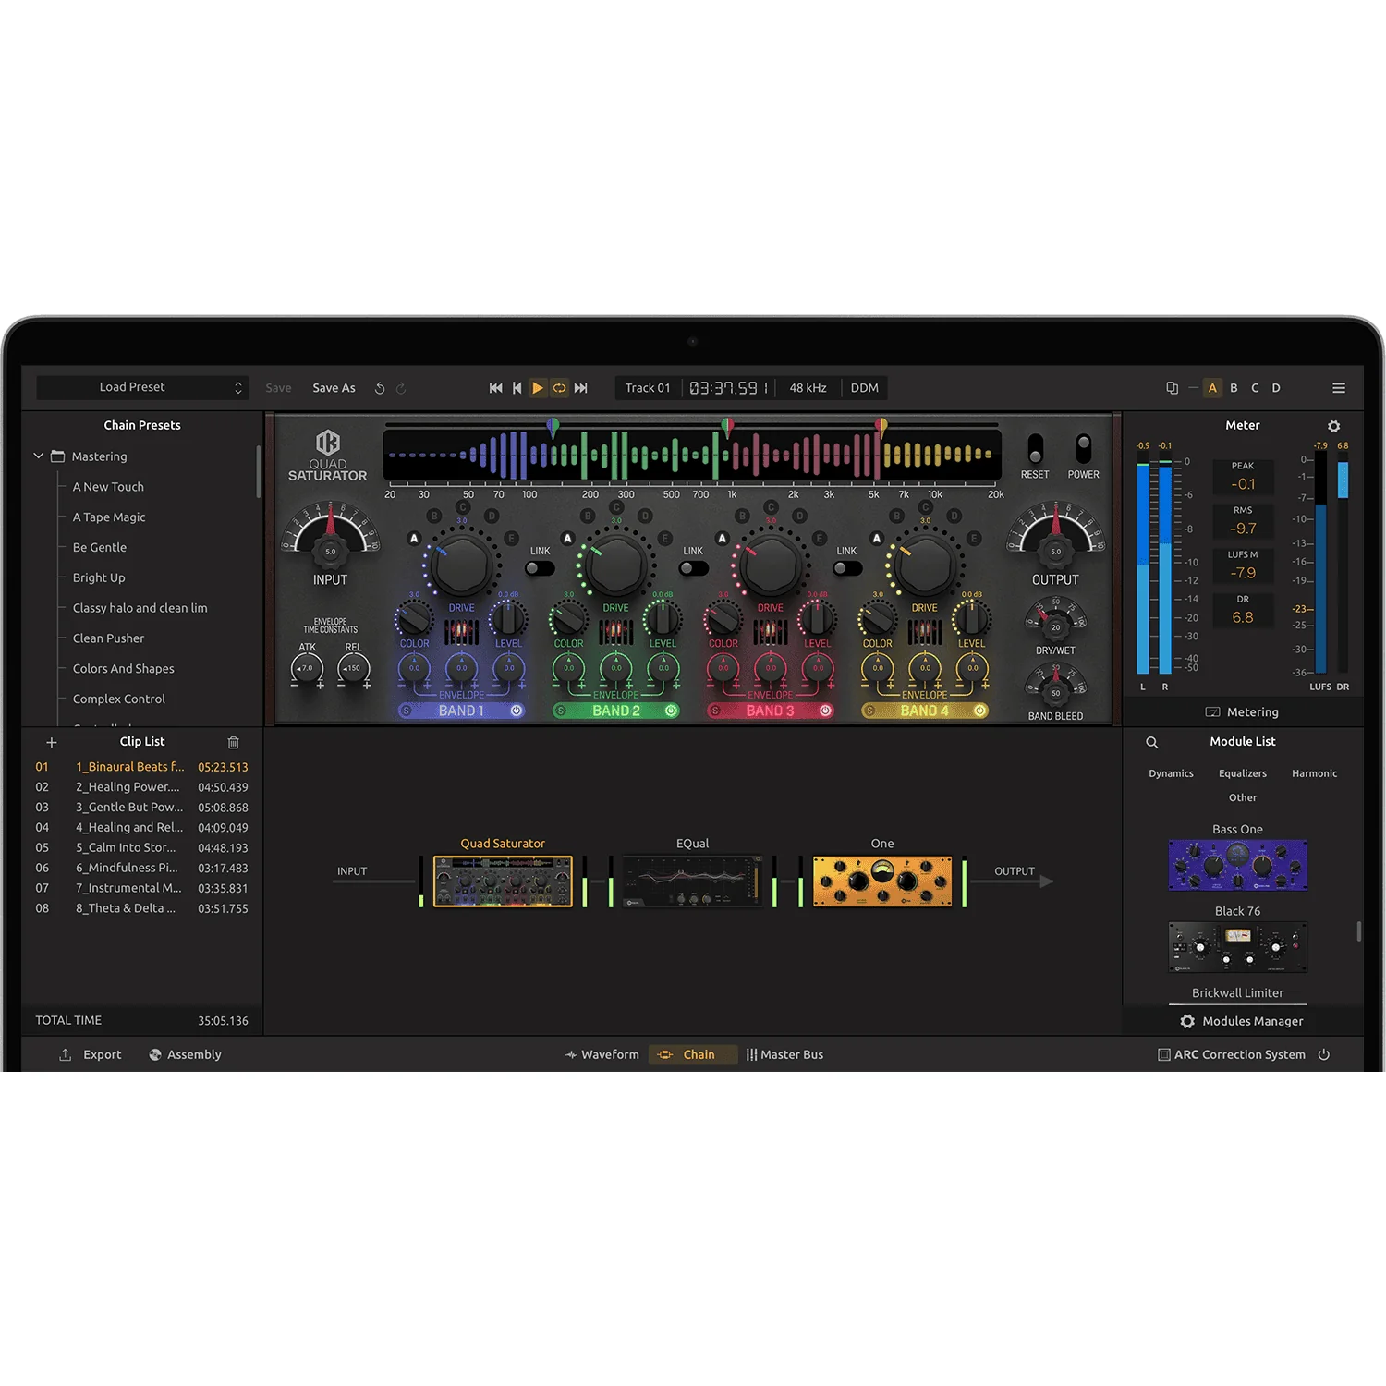The height and width of the screenshot is (1386, 1386).
Task: Toggle LINK switch between Band 1 and 2
Action: tap(540, 568)
